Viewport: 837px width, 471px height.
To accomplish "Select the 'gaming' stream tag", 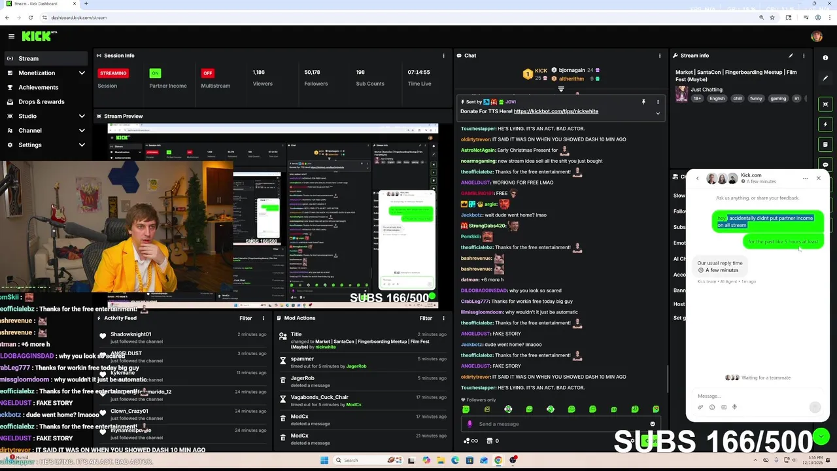I will click(x=778, y=99).
